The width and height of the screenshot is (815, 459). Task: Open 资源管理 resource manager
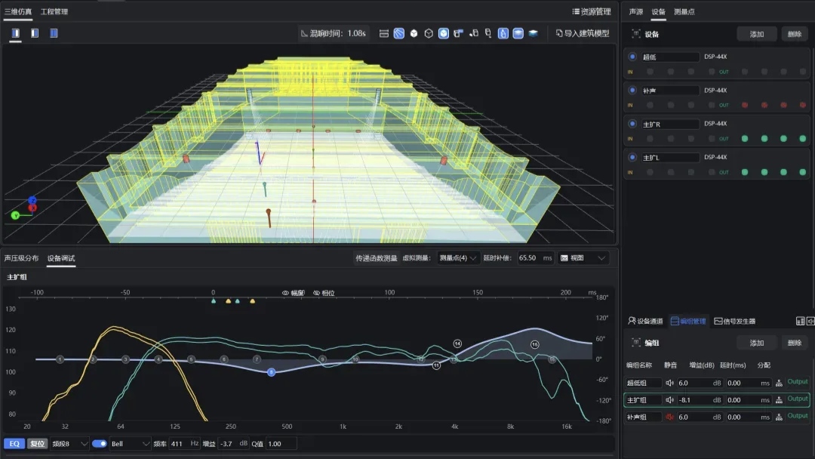(x=592, y=11)
